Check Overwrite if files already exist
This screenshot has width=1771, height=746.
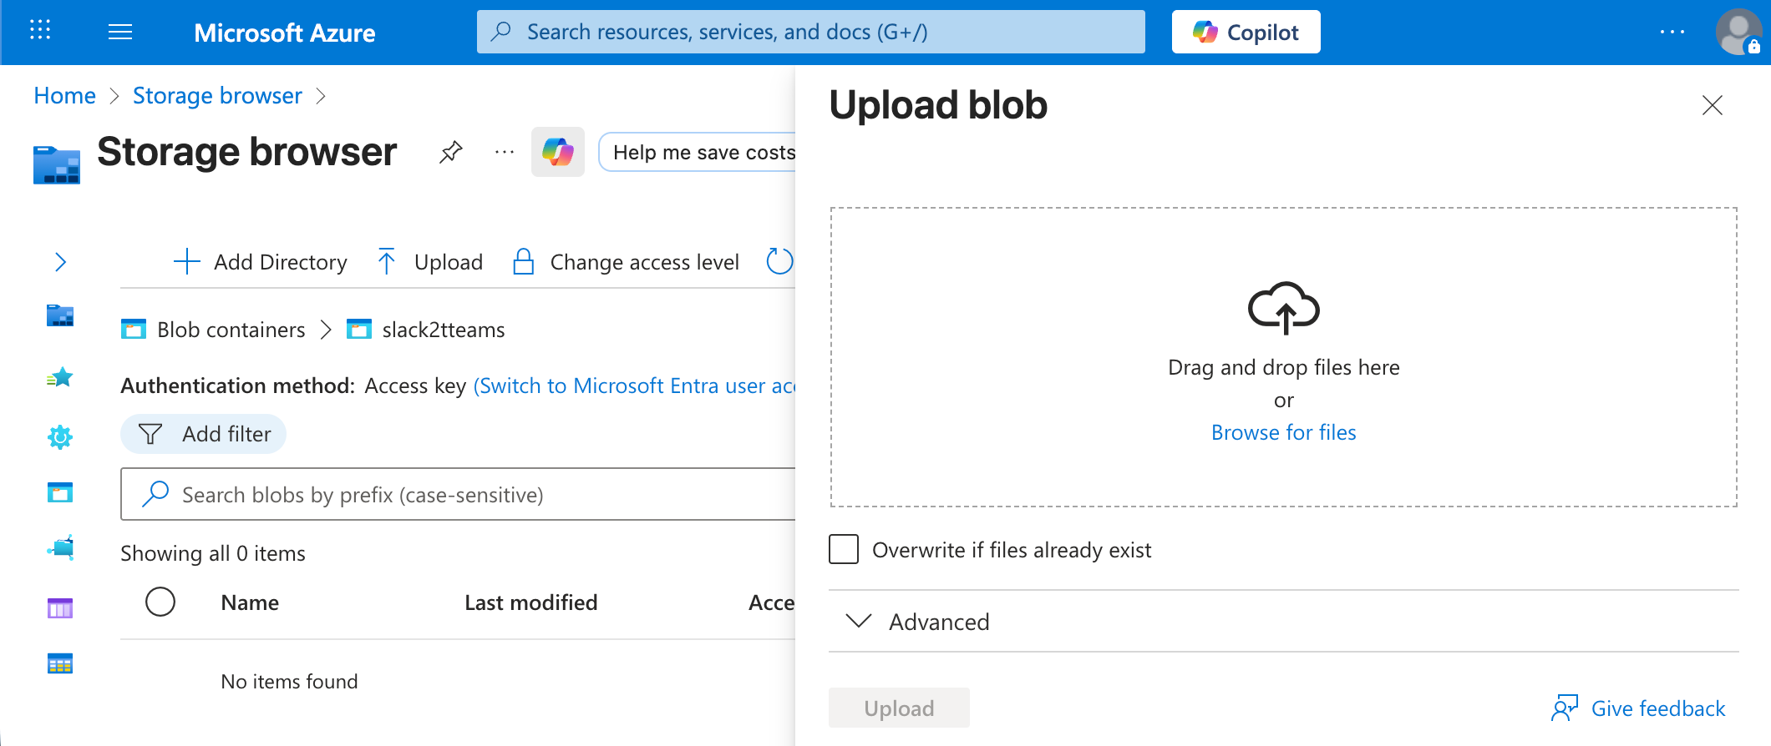[x=844, y=549]
